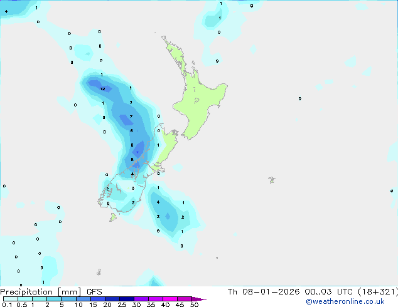Click the date 'Th 08-01-2026' text

click(264, 292)
